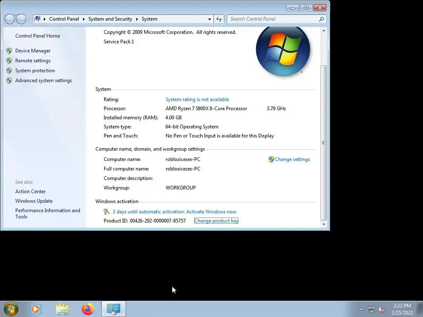Click the network tray icon
Screen dimensions: 423x317
(371, 309)
